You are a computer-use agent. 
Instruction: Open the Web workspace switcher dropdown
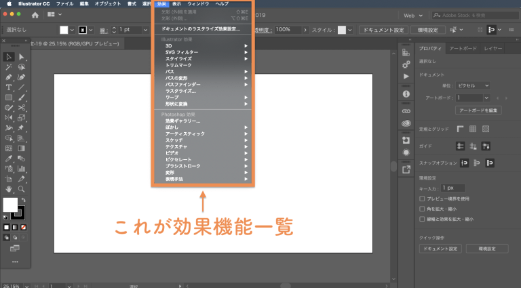pyautogui.click(x=413, y=16)
